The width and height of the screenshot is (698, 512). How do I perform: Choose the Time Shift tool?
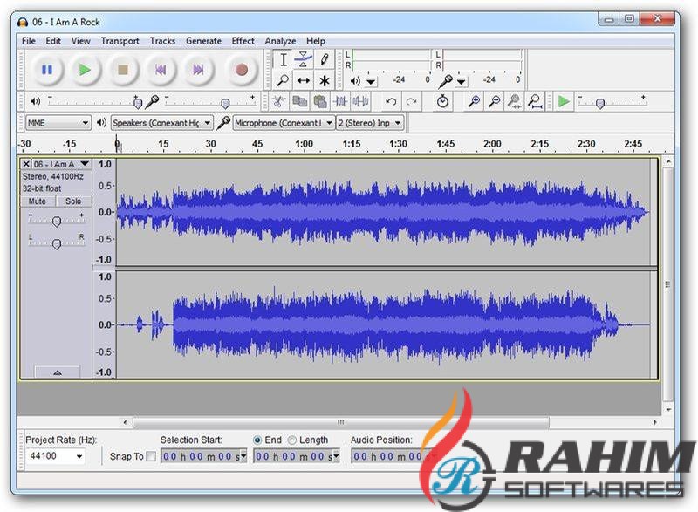pyautogui.click(x=303, y=80)
